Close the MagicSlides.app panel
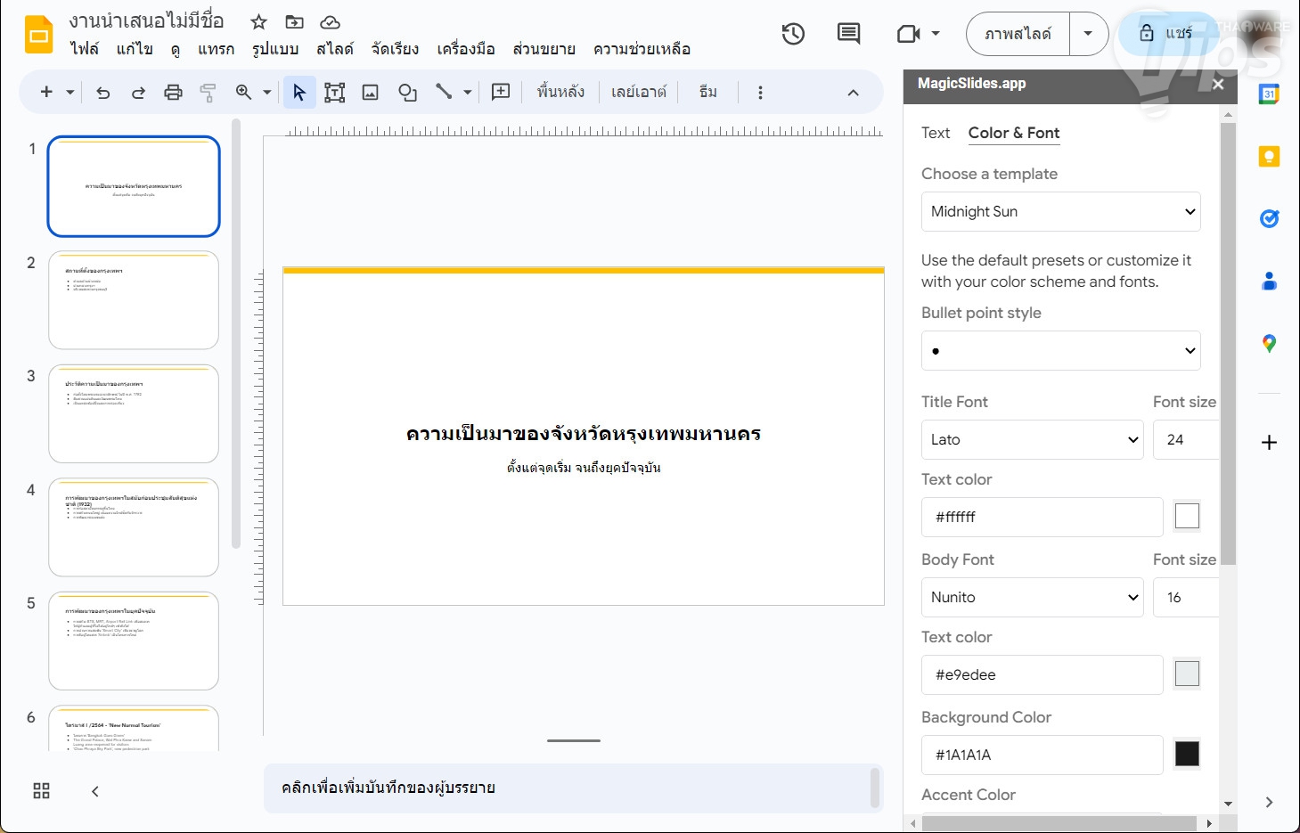 point(1218,84)
